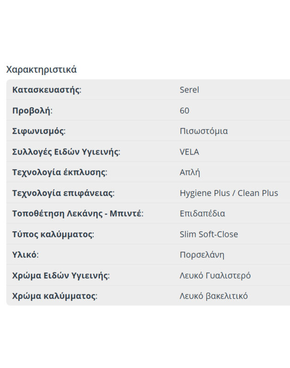Click the Σιφωνισμός label
The height and width of the screenshot is (368, 290).
pyautogui.click(x=39, y=131)
